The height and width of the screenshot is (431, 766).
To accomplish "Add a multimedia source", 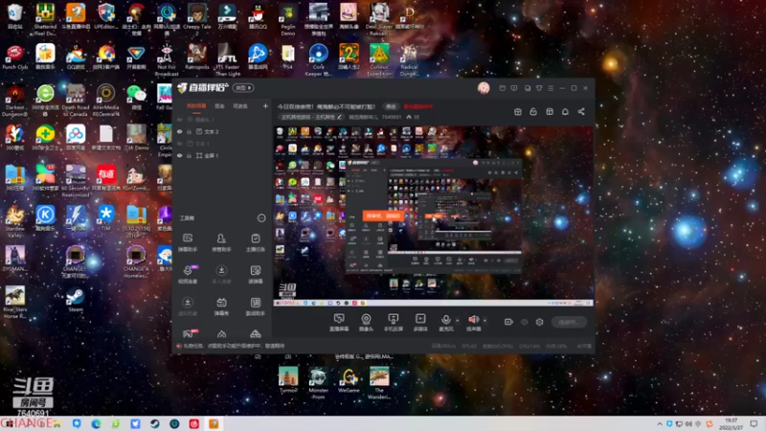I will point(420,323).
